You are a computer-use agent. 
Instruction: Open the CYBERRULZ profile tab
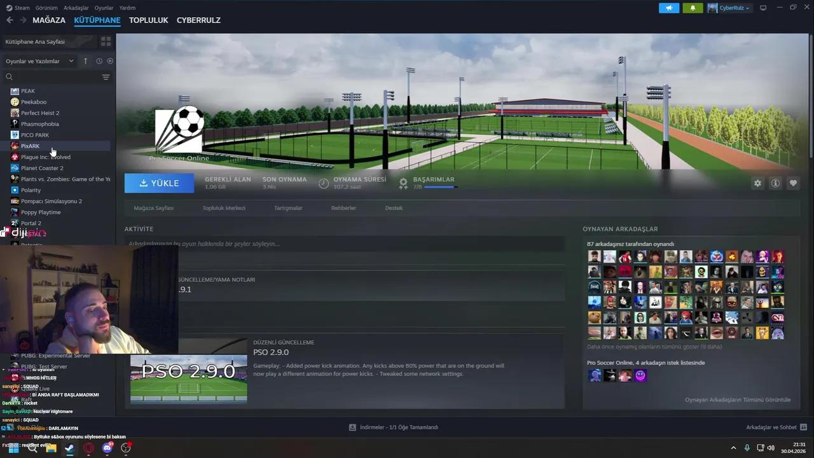[x=198, y=20]
